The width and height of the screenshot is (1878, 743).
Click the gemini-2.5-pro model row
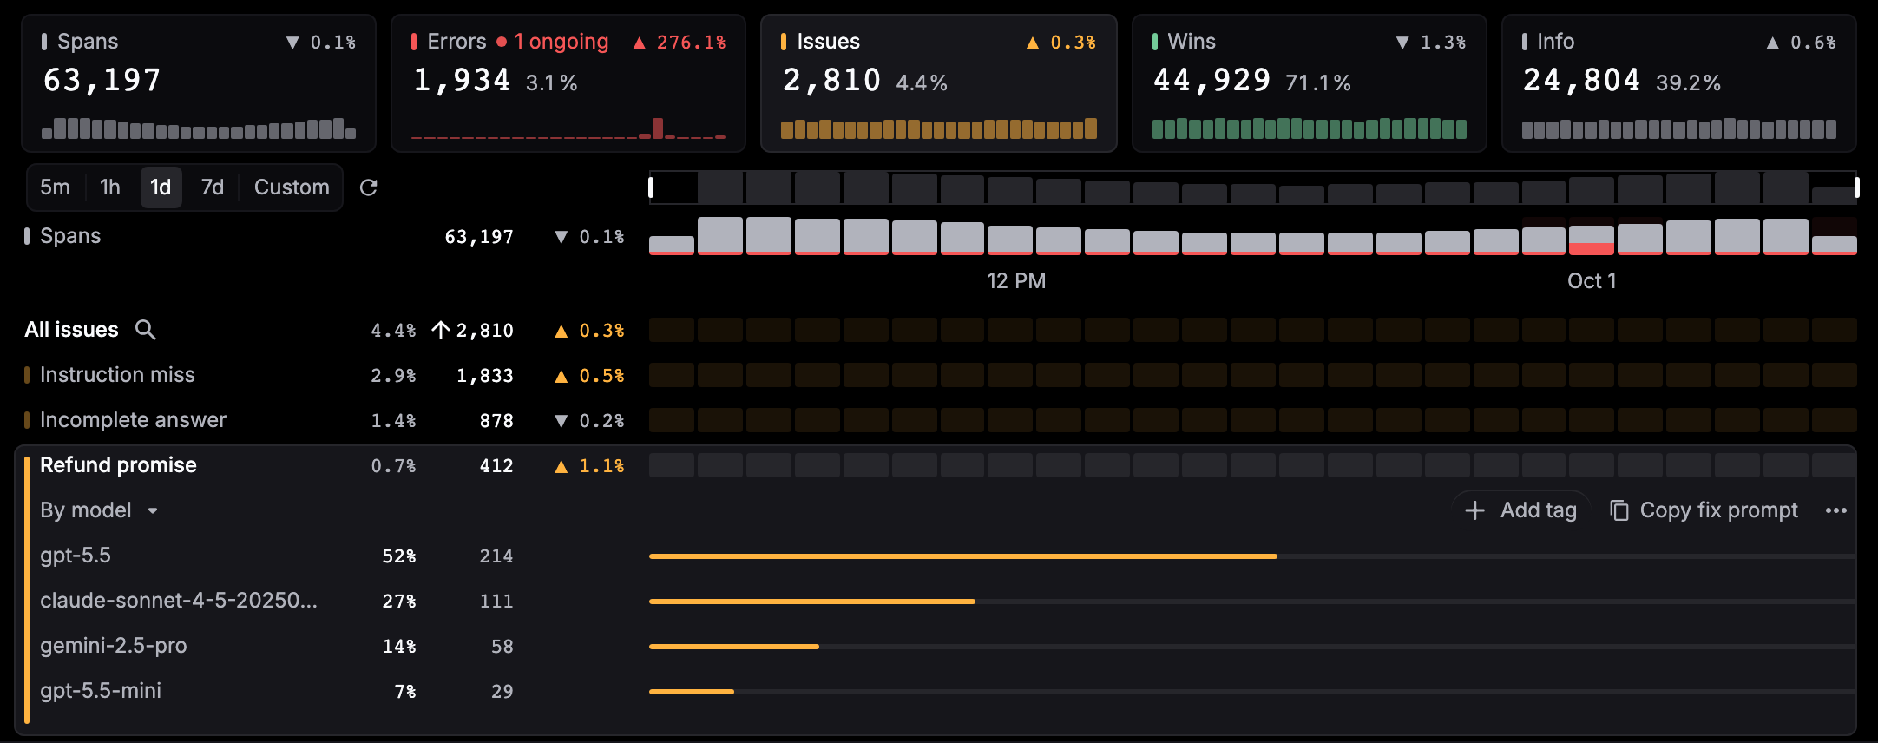tap(939, 646)
